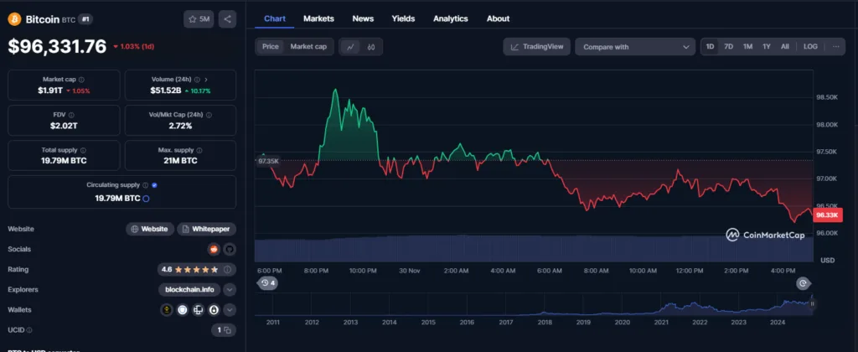Screen dimensions: 858x352
Task: Set chart range to 1Y
Action: click(x=767, y=47)
